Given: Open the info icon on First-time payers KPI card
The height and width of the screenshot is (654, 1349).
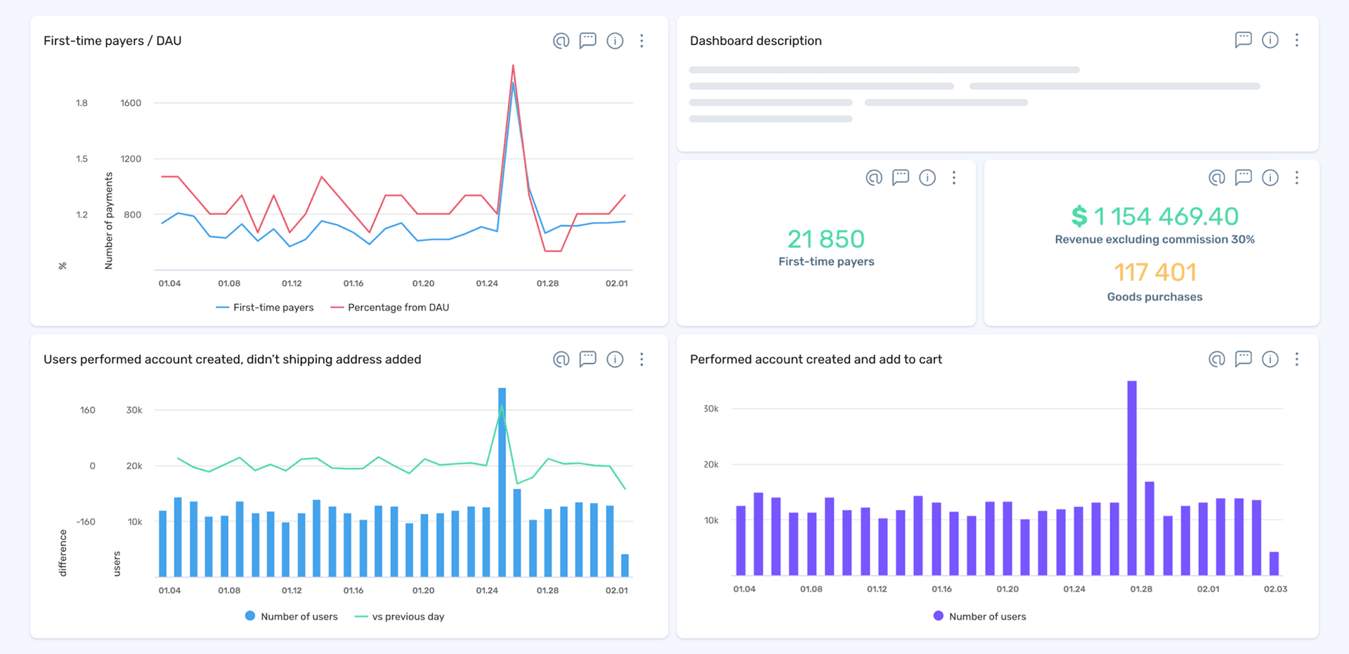Looking at the screenshot, I should 927,178.
